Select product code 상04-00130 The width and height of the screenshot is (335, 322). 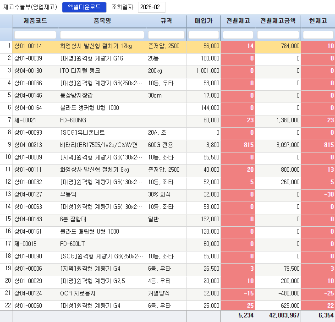pyautogui.click(x=28, y=71)
